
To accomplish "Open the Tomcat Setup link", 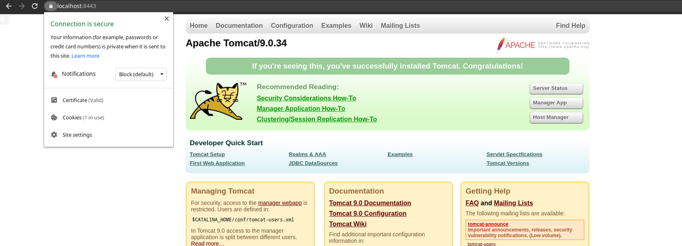I will (207, 154).
